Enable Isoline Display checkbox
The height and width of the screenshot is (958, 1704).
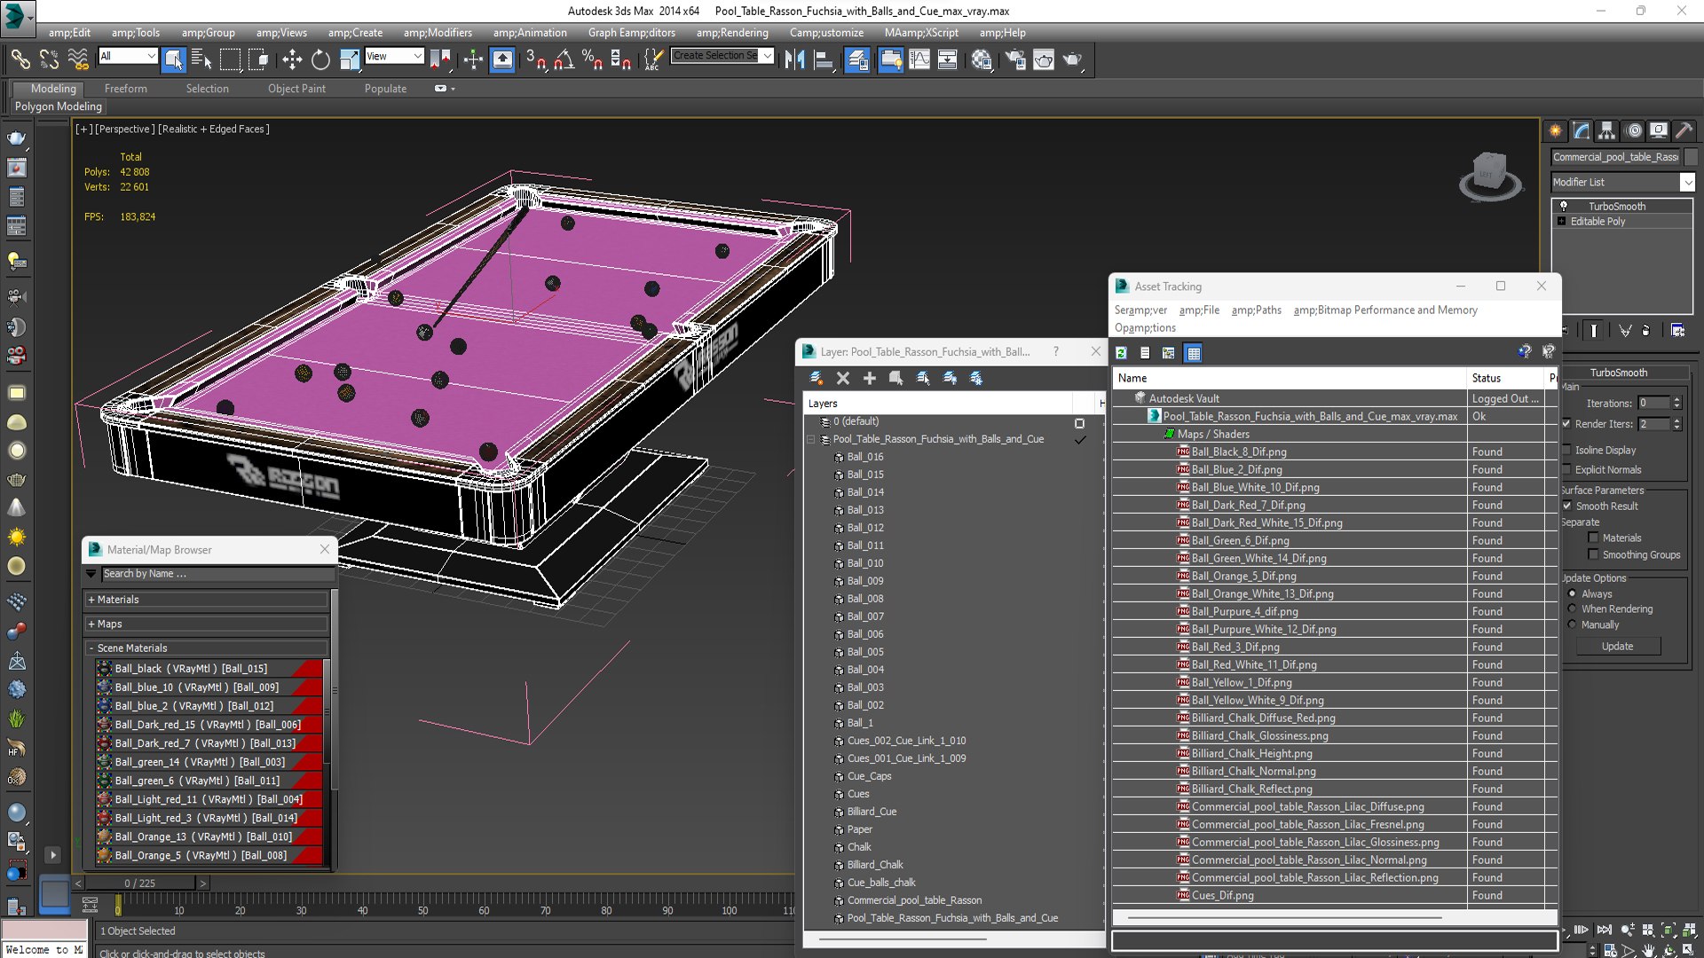tap(1566, 450)
